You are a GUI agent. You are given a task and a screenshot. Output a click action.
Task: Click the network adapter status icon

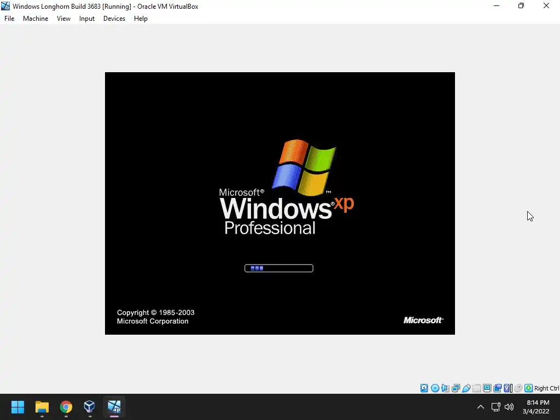pos(456,388)
